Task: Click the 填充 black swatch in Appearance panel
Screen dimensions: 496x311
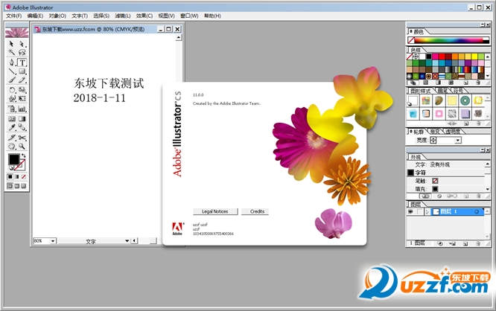Action: click(x=435, y=189)
